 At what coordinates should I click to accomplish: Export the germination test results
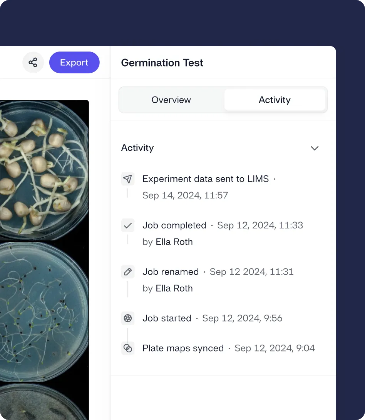tap(74, 62)
